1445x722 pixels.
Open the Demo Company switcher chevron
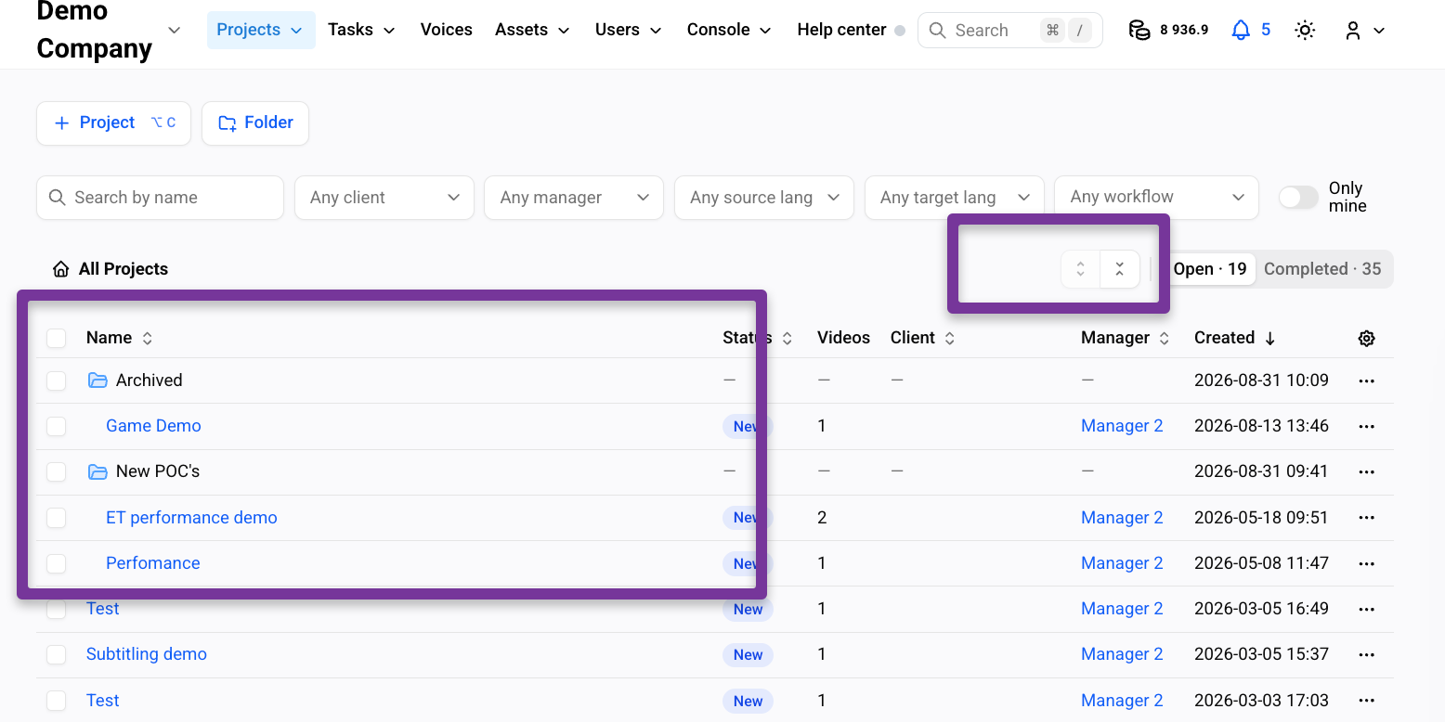174,31
